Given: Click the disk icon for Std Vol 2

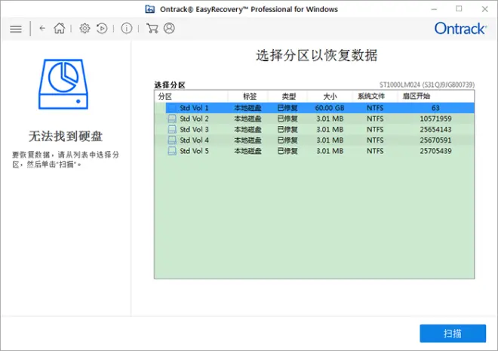Looking at the screenshot, I should 172,119.
